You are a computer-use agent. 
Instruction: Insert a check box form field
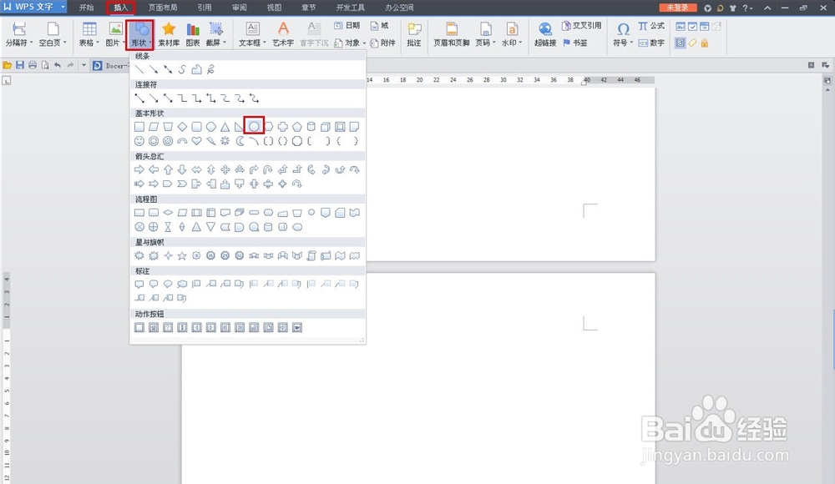[x=692, y=26]
